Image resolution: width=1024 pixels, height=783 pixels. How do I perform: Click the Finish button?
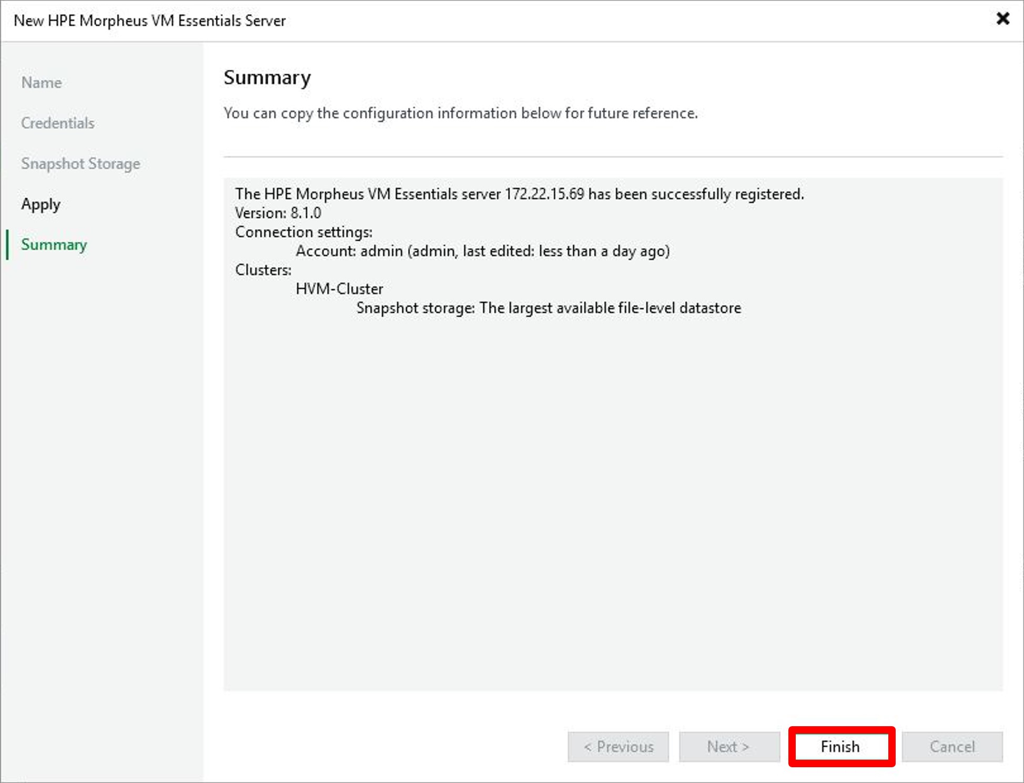pos(841,746)
